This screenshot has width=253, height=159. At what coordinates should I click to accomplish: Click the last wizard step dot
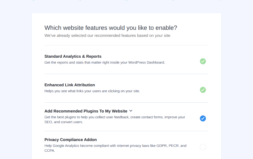(219, 0)
